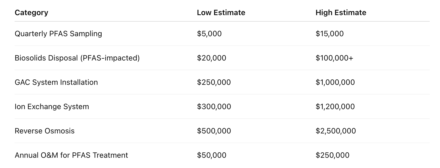This screenshot has height=168, width=440.
Task: Click the Low Estimate column header
Action: [x=221, y=12]
